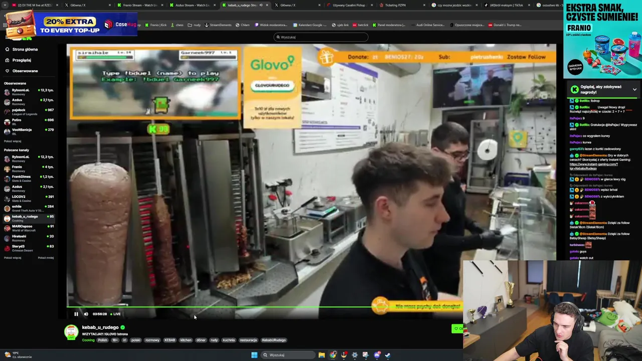Open the browser tab search dropdown
Viewport: 642px width, 361px height.
pos(5,5)
